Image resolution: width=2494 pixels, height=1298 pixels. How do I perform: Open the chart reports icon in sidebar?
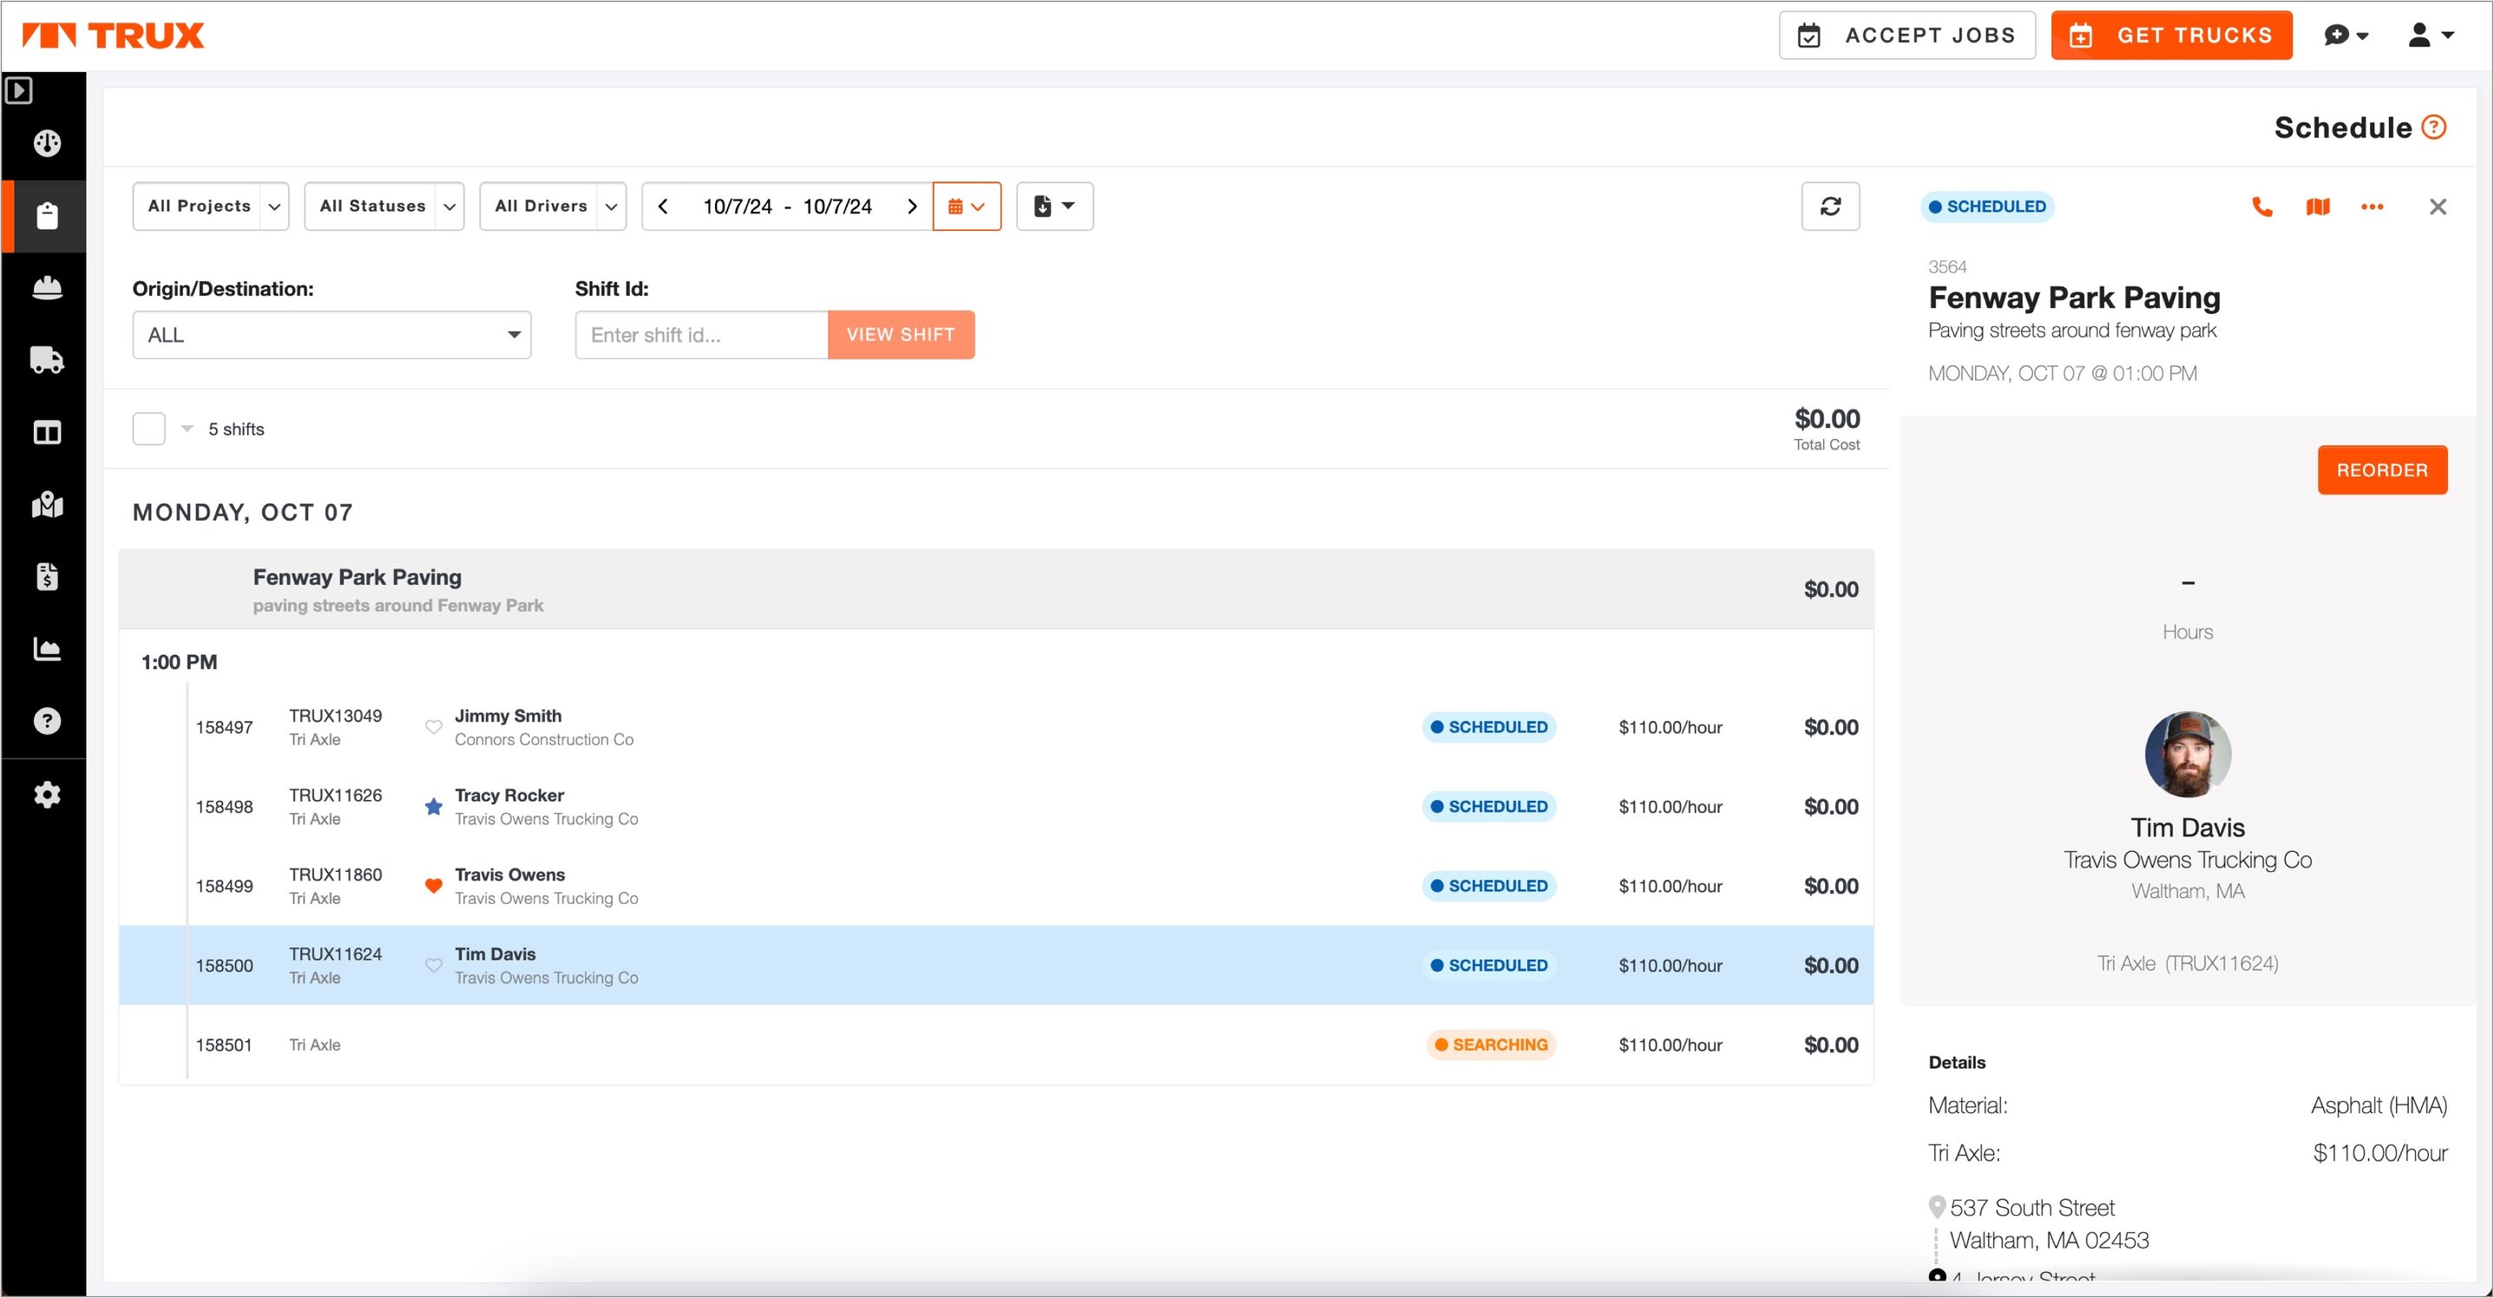pyautogui.click(x=47, y=648)
